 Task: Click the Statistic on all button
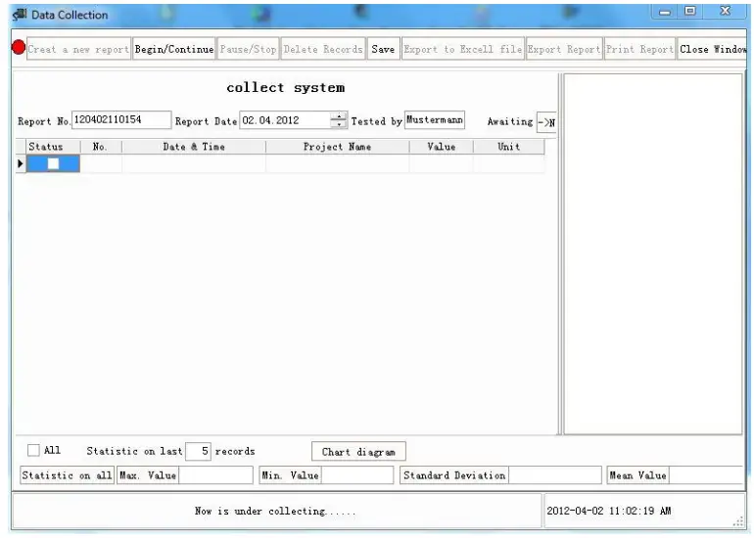67,475
